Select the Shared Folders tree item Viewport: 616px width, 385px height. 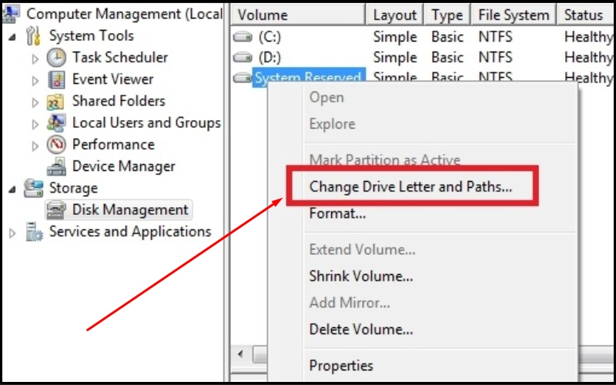(x=119, y=101)
